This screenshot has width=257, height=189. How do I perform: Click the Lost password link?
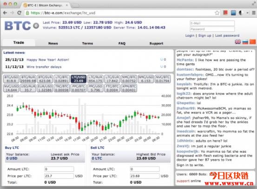(x=227, y=35)
